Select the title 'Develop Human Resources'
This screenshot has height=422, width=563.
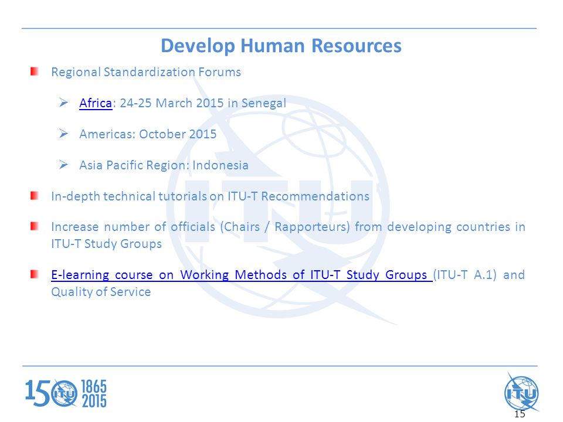point(281,46)
